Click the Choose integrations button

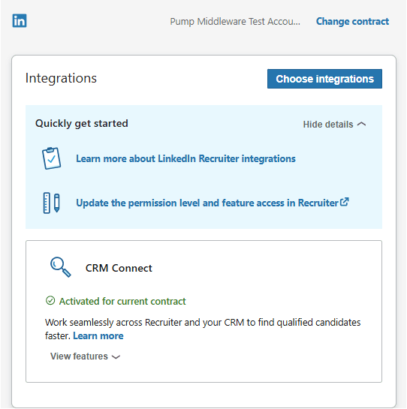click(x=324, y=79)
